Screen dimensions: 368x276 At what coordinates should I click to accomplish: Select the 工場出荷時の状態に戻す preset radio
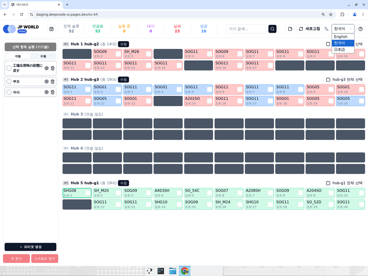pos(9,68)
